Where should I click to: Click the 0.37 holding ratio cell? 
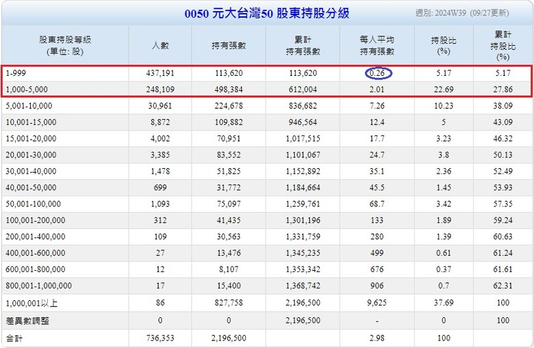[x=444, y=269]
